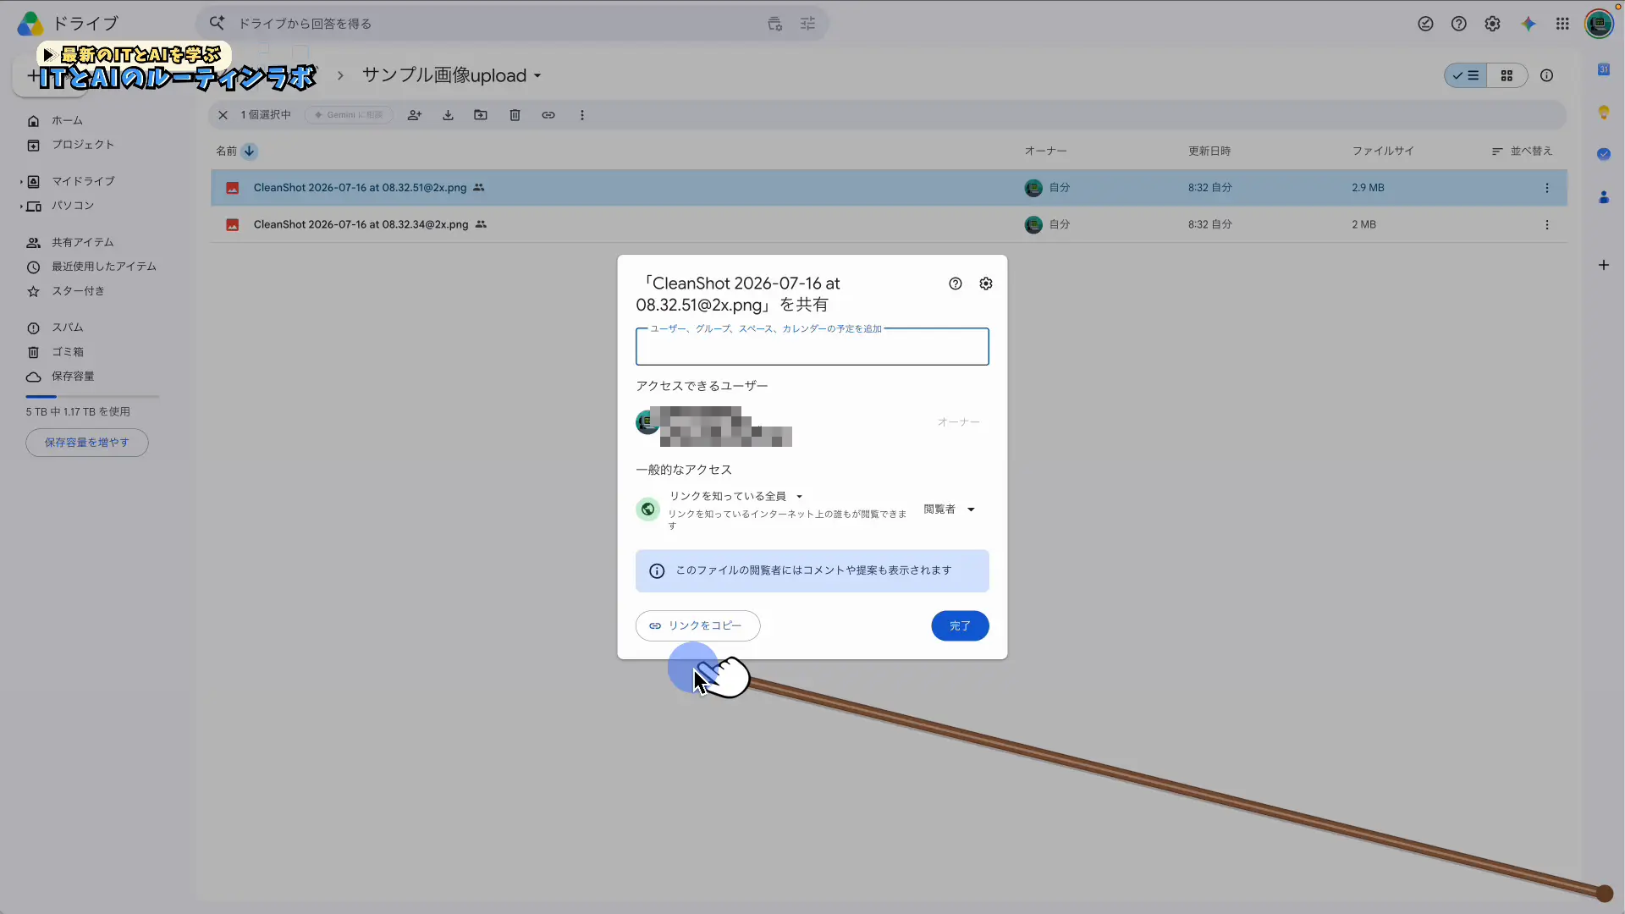Open Contacts in side panel
This screenshot has width=1625, height=914.
tap(1603, 197)
